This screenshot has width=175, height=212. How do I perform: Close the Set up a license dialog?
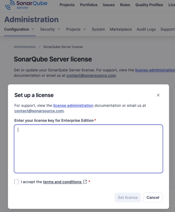click(158, 95)
